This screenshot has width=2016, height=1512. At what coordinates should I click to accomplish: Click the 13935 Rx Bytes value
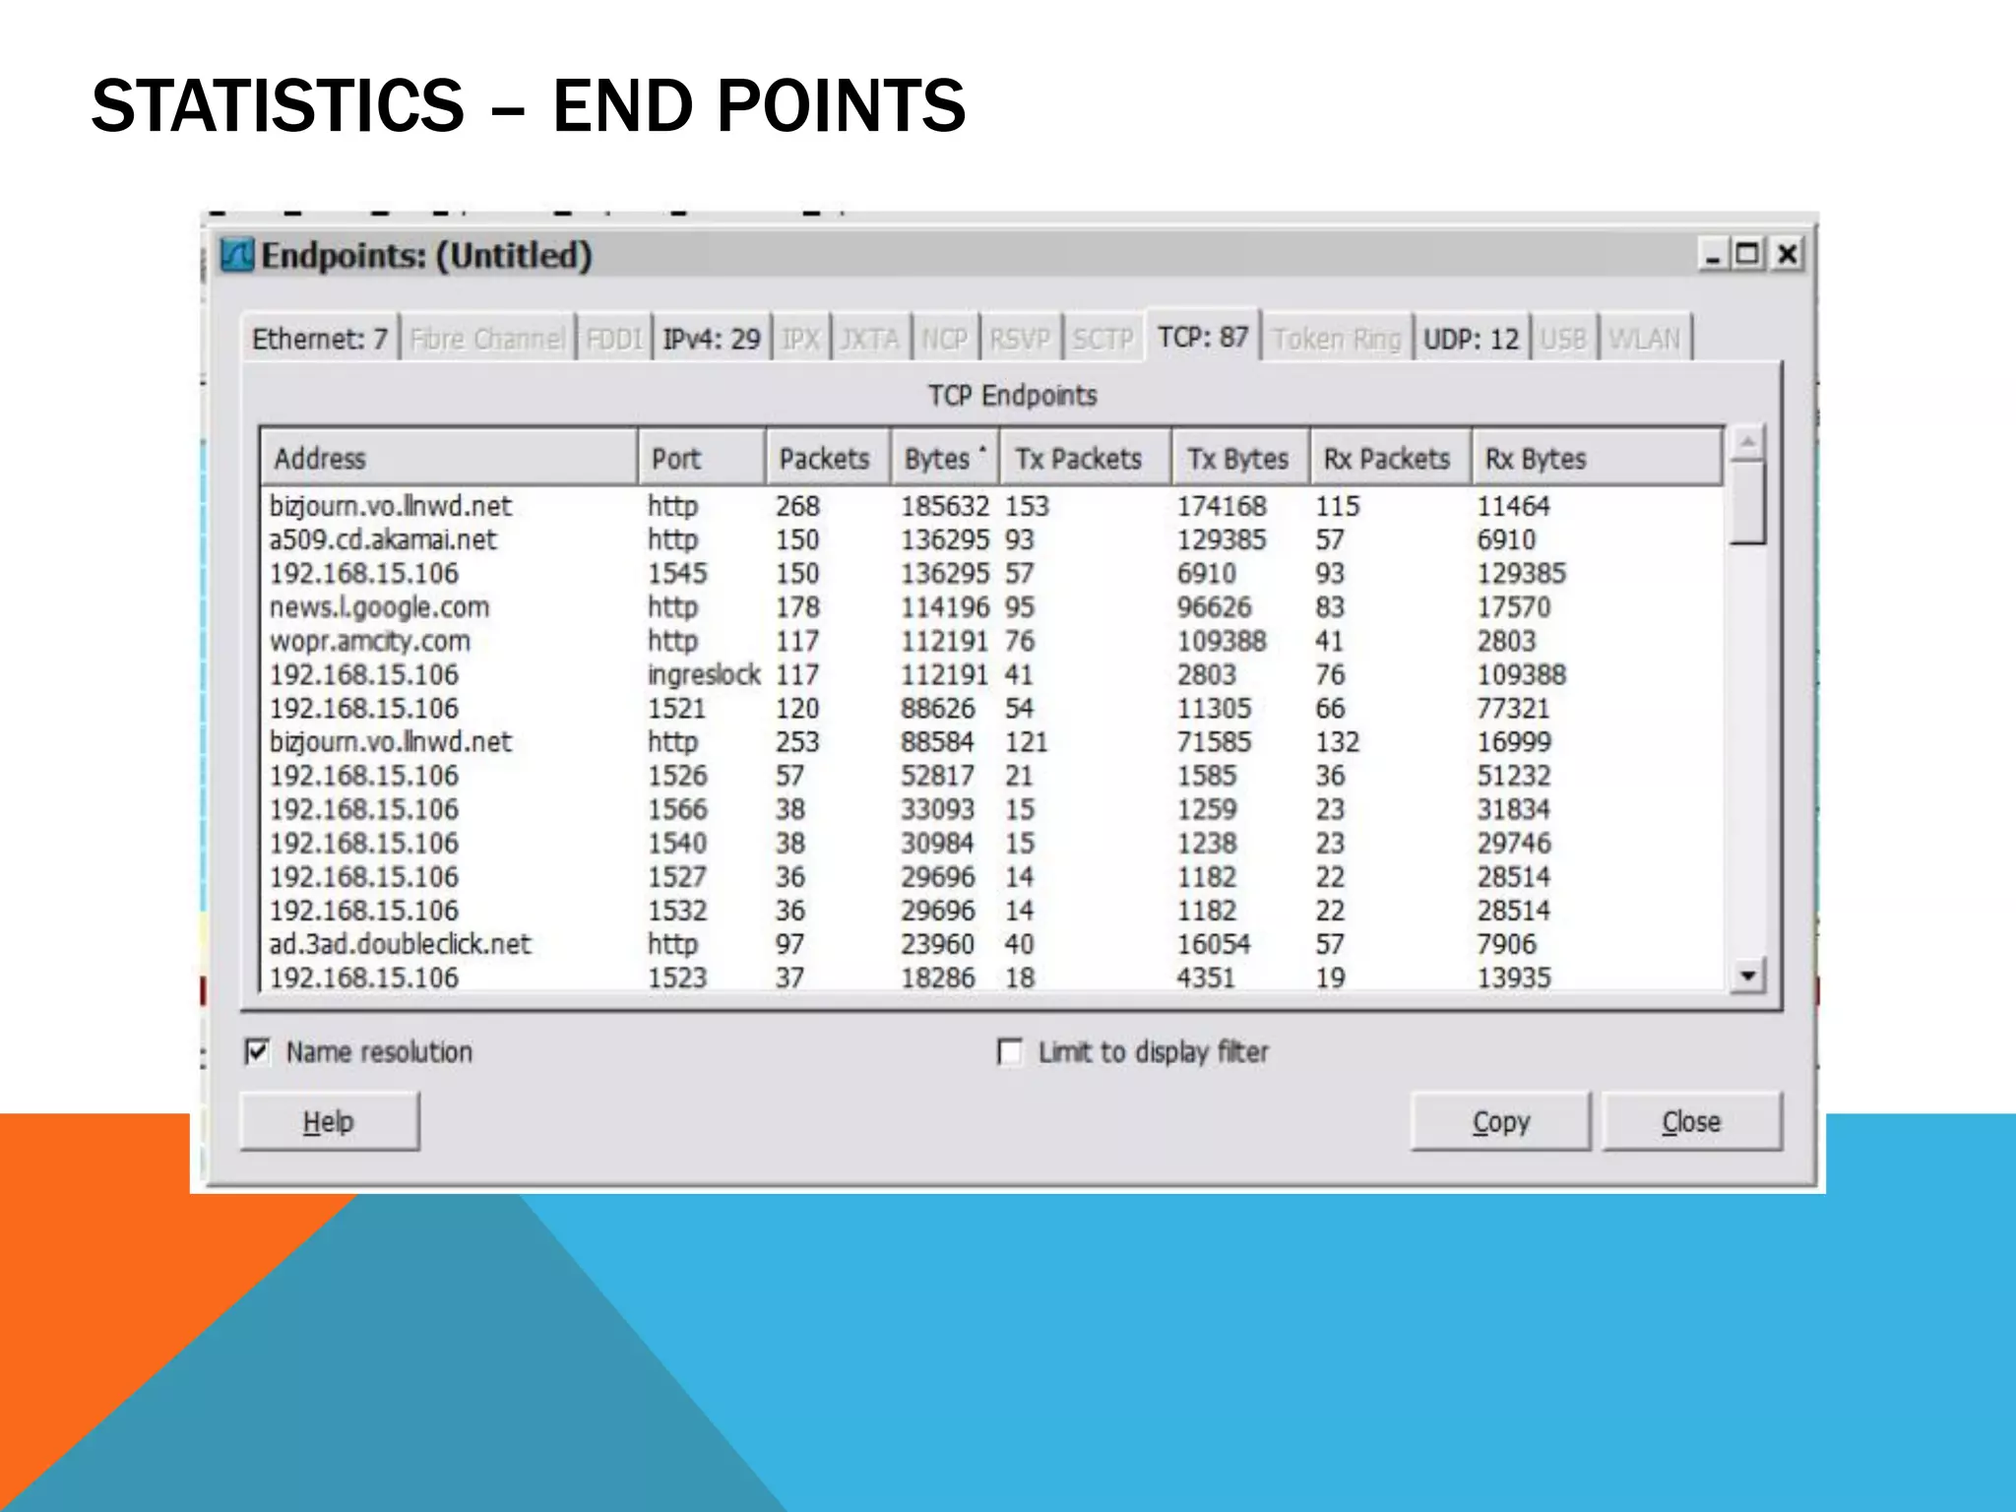[1513, 977]
